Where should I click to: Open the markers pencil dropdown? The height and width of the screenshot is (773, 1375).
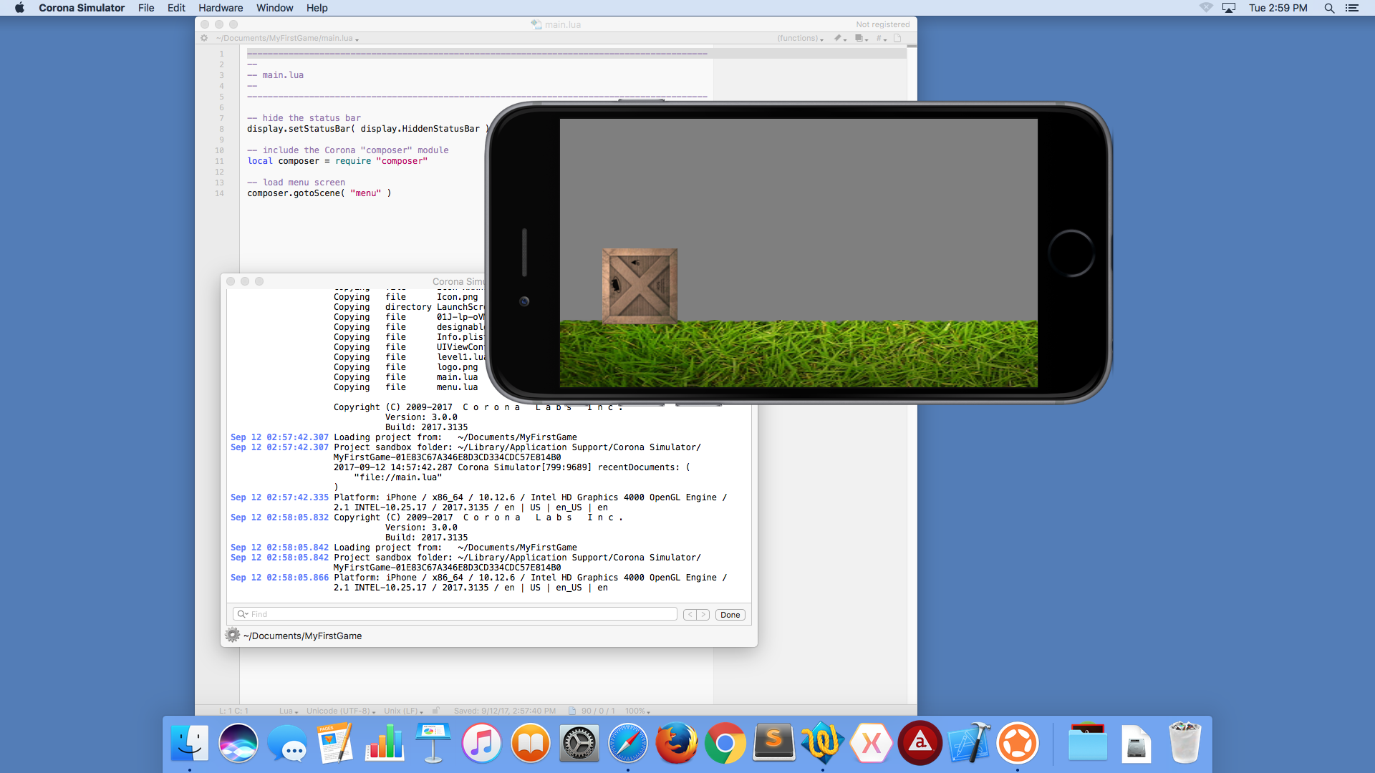(x=840, y=38)
